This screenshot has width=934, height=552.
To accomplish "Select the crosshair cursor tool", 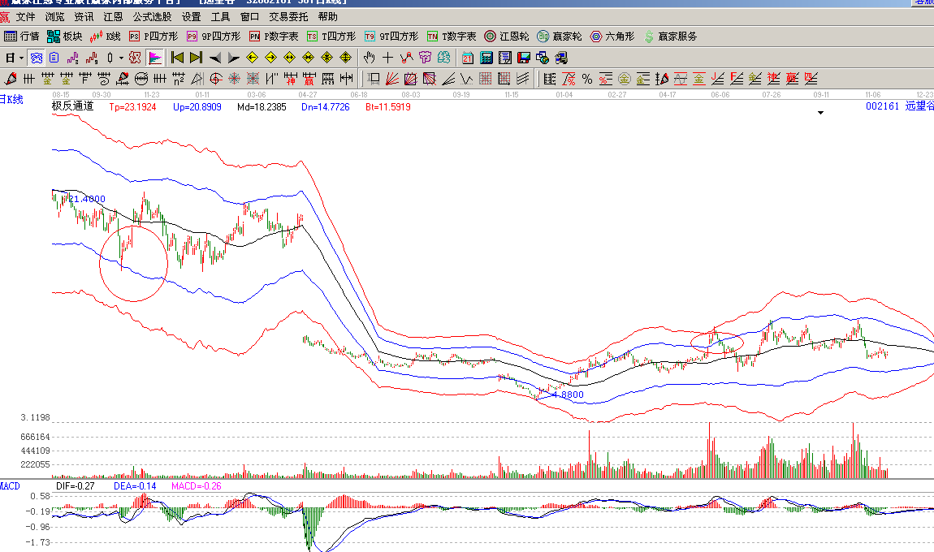I will pyautogui.click(x=387, y=58).
